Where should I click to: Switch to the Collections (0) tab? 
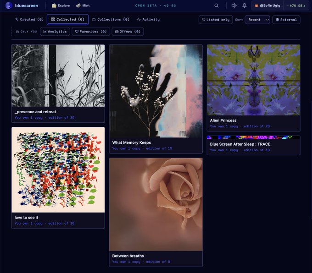[x=111, y=20]
